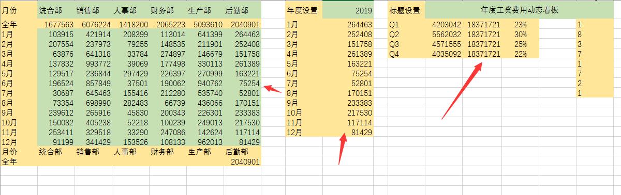Click the cell with value 208399
Viewport: 621px width, 195px height.
131,34
